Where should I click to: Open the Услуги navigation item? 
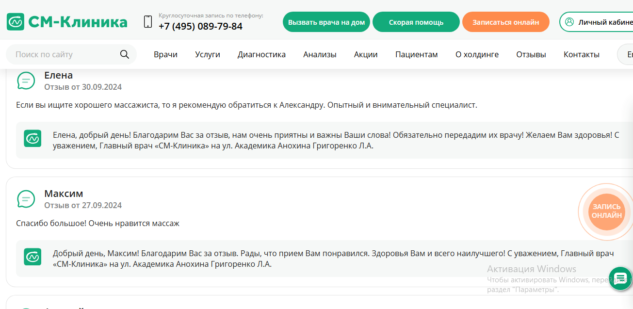click(x=207, y=54)
